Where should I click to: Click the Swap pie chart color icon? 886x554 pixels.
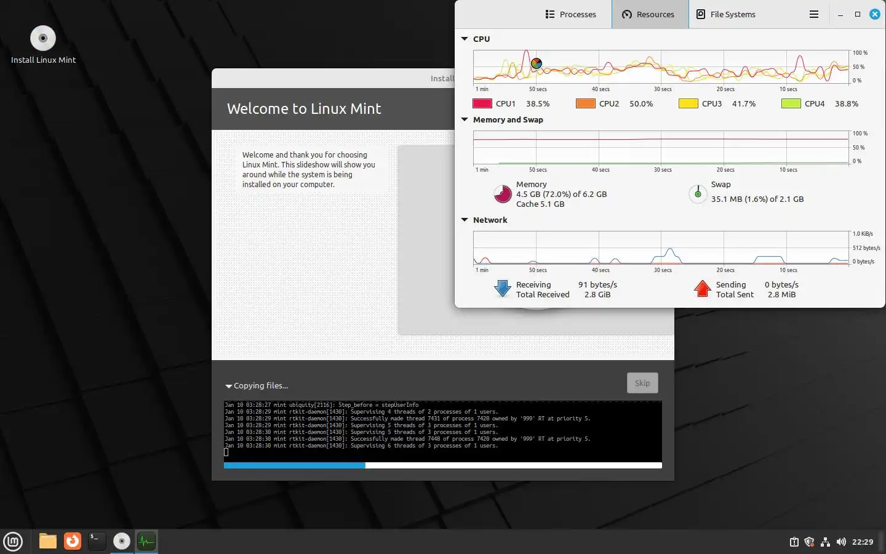click(x=698, y=194)
